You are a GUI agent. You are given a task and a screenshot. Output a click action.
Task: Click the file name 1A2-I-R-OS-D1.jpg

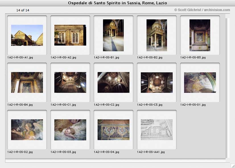click(193, 105)
